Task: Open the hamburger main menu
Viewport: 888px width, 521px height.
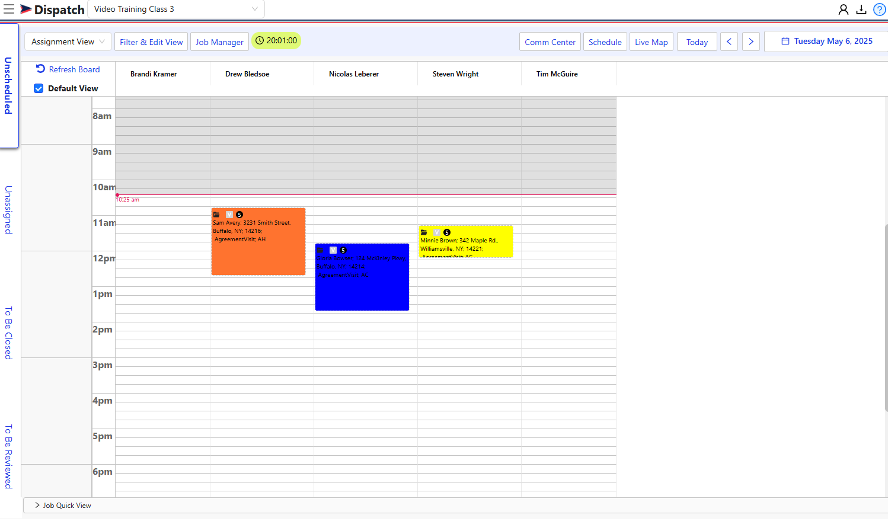Action: pyautogui.click(x=9, y=9)
